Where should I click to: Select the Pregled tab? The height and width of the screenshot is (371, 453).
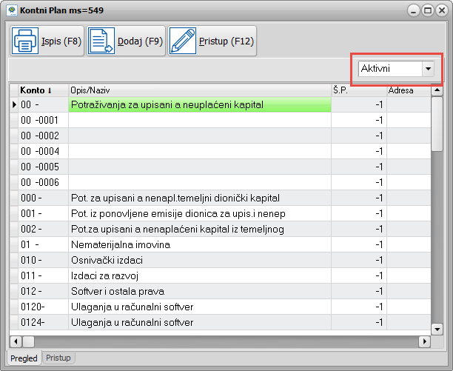point(24,358)
